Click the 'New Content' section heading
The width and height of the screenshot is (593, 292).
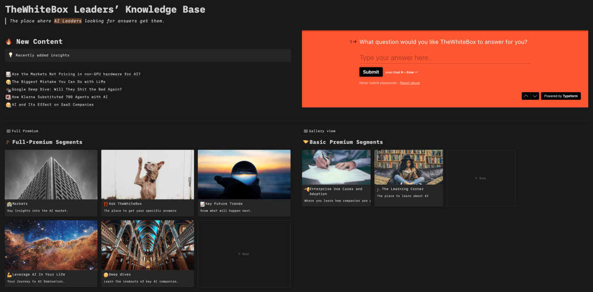pos(39,42)
